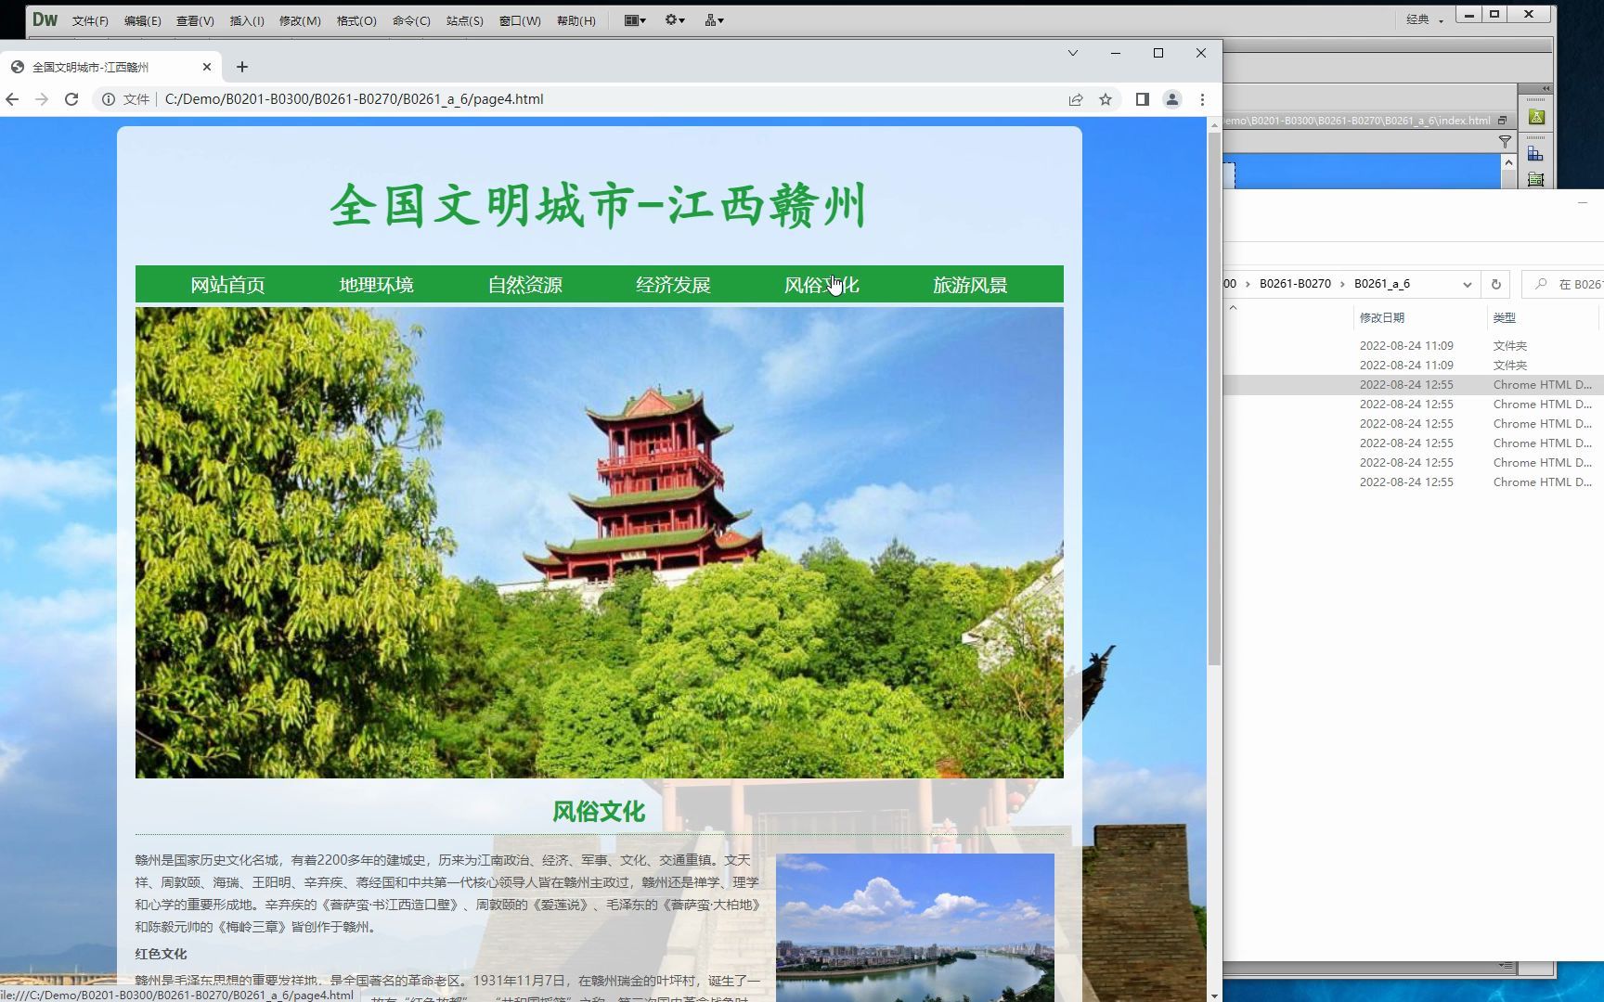The height and width of the screenshot is (1002, 1604).
Task: Open new Chrome tab with plus button
Action: tap(242, 67)
